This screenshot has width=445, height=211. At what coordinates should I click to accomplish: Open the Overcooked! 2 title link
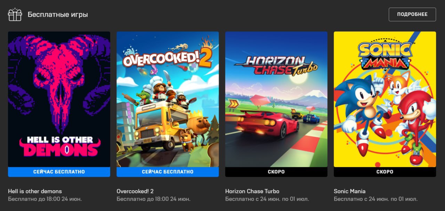tap(135, 191)
